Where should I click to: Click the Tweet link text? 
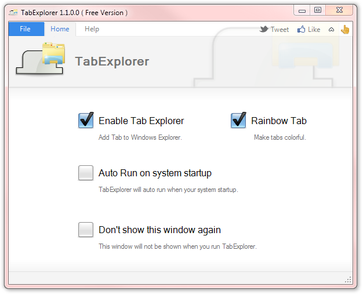point(280,30)
